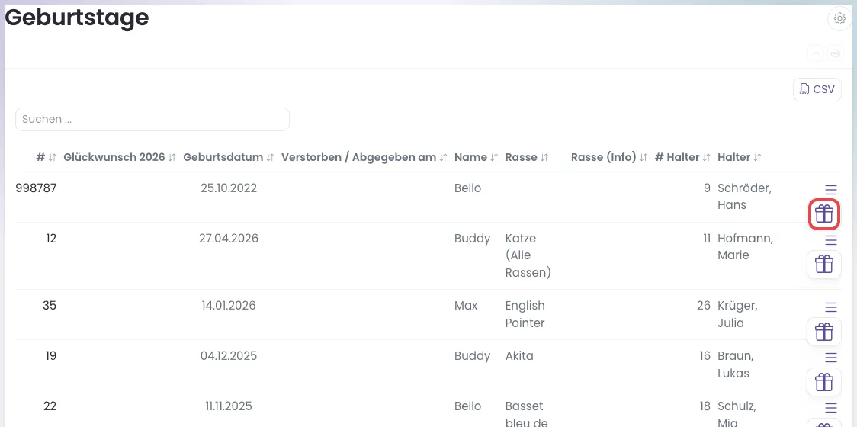Image resolution: width=857 pixels, height=427 pixels.
Task: Sort table by Name column
Action: coord(476,158)
